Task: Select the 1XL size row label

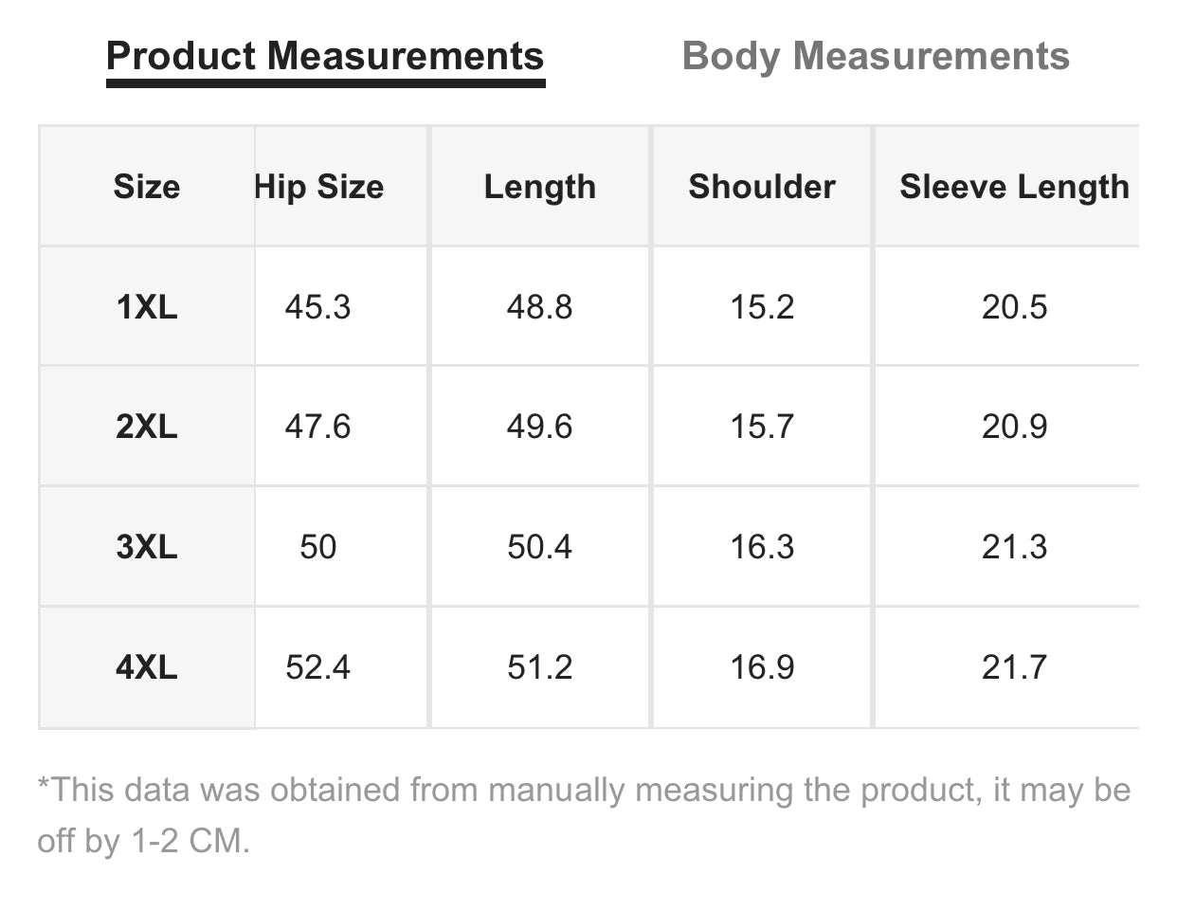Action: pos(147,307)
